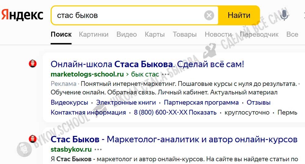
Task: Click favicon next to Онлайн-школа Стаса Быкова result
Action: point(33,63)
